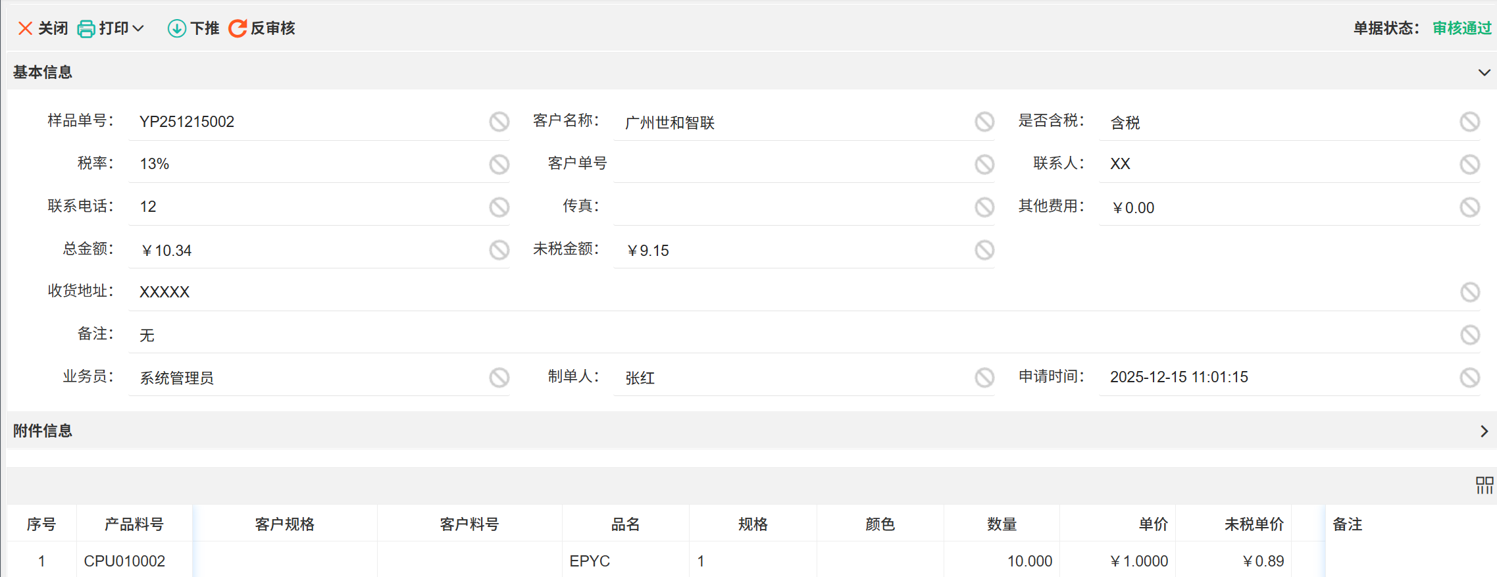This screenshot has width=1497, height=577.
Task: Click the 审核通过 status text
Action: tap(1461, 28)
